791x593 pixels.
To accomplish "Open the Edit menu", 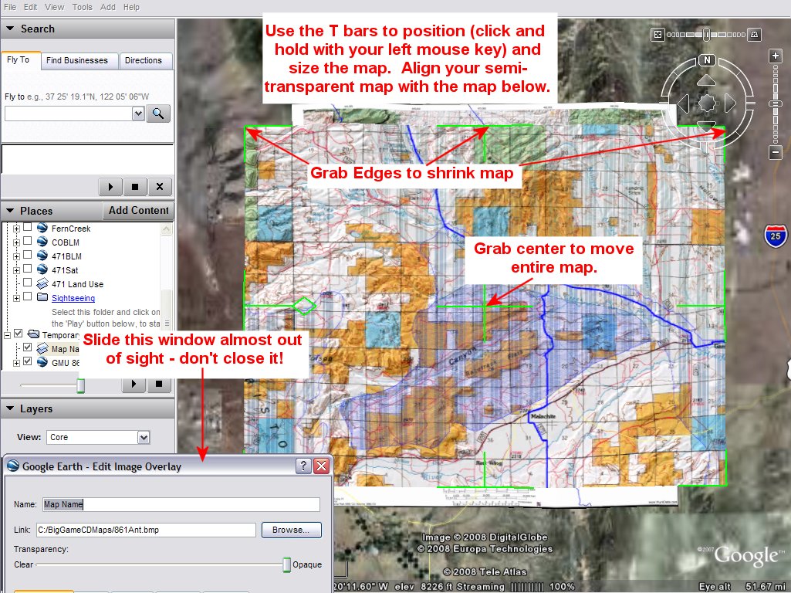I will (x=30, y=7).
